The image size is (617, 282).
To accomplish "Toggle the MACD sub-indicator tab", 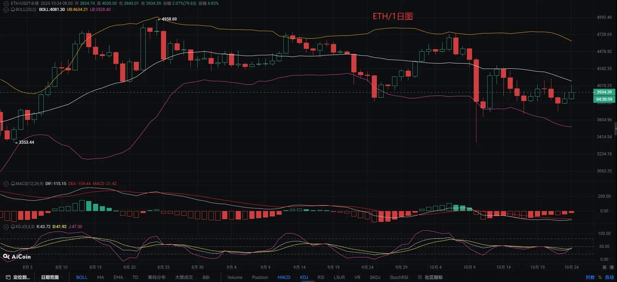I will 284,277.
